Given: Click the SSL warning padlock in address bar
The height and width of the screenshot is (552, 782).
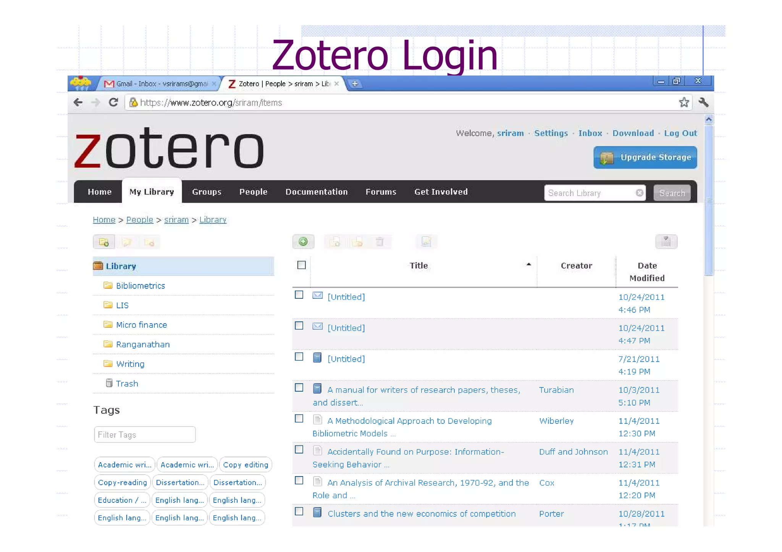Looking at the screenshot, I should [133, 102].
